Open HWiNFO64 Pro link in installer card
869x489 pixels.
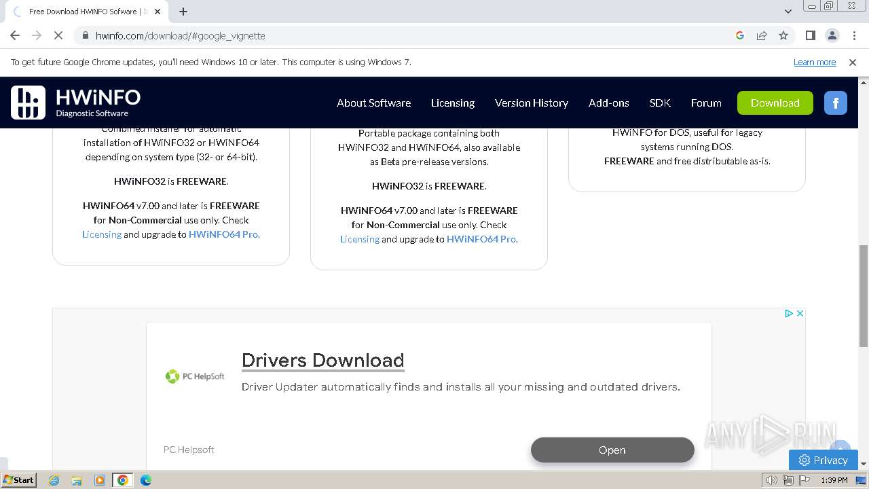(x=223, y=234)
